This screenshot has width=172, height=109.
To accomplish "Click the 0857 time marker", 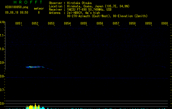I will coord(116,23).
